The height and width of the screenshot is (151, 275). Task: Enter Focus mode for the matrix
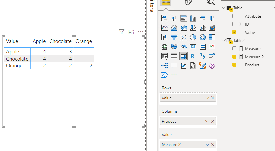[131, 32]
